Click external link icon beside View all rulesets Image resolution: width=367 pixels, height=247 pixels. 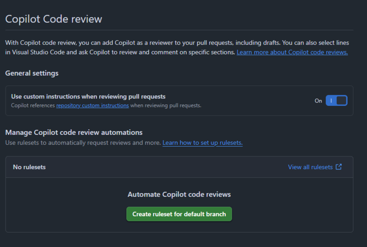point(339,167)
